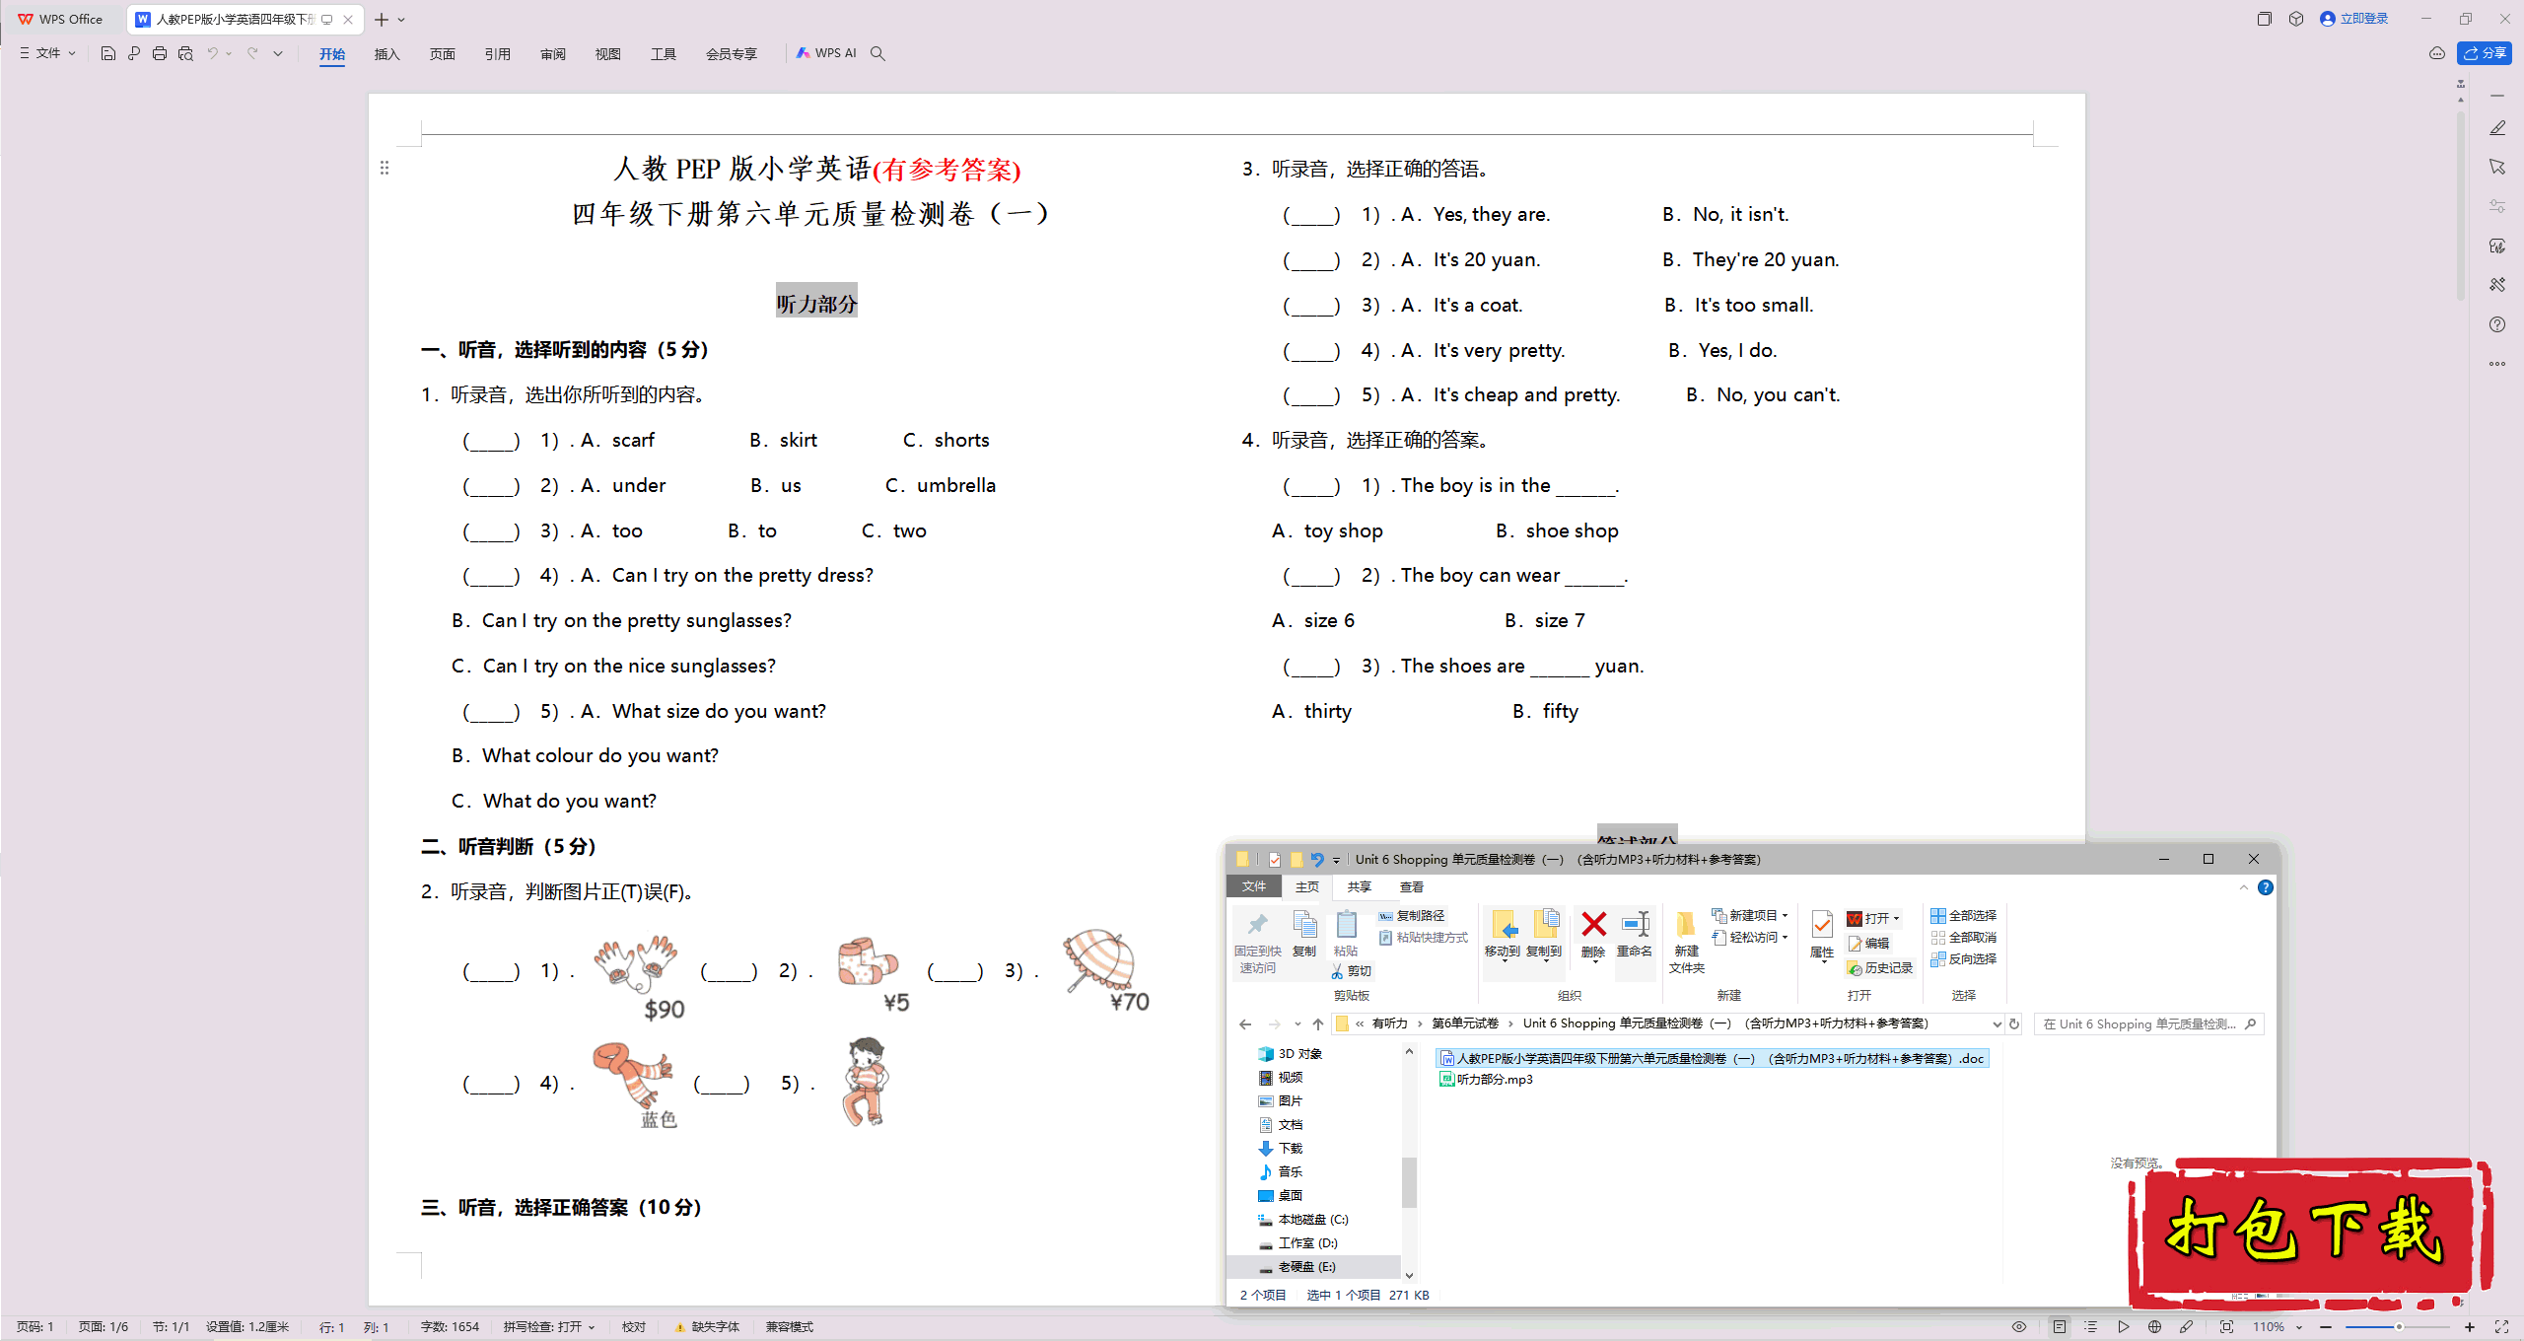
Task: Click the Save icon in WPS toolbar
Action: click(x=108, y=53)
